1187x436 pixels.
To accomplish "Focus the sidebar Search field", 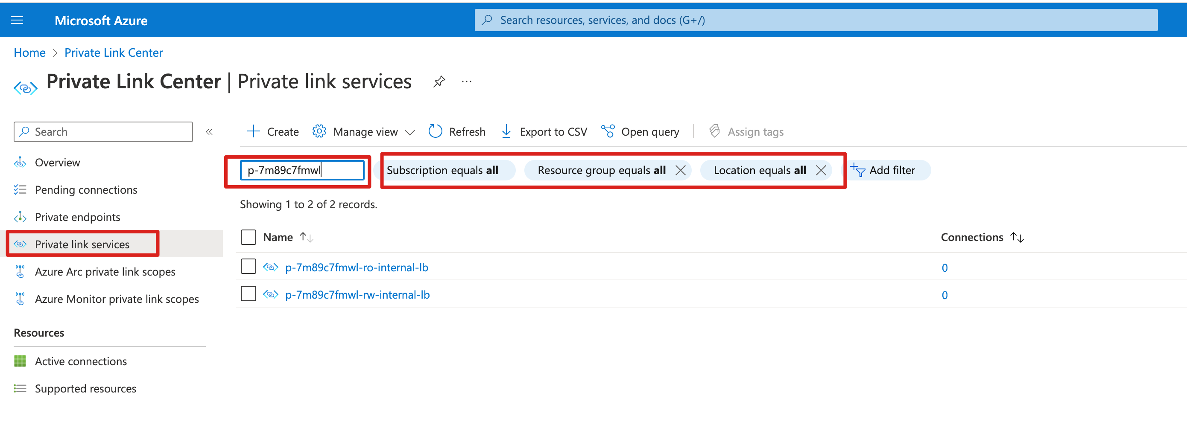I will [x=103, y=132].
